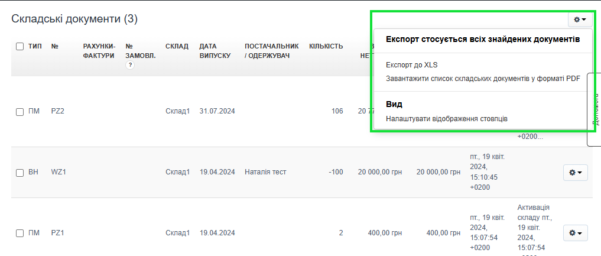Toggle the select-all header checkbox
This screenshot has height=256, width=601.
click(20, 47)
